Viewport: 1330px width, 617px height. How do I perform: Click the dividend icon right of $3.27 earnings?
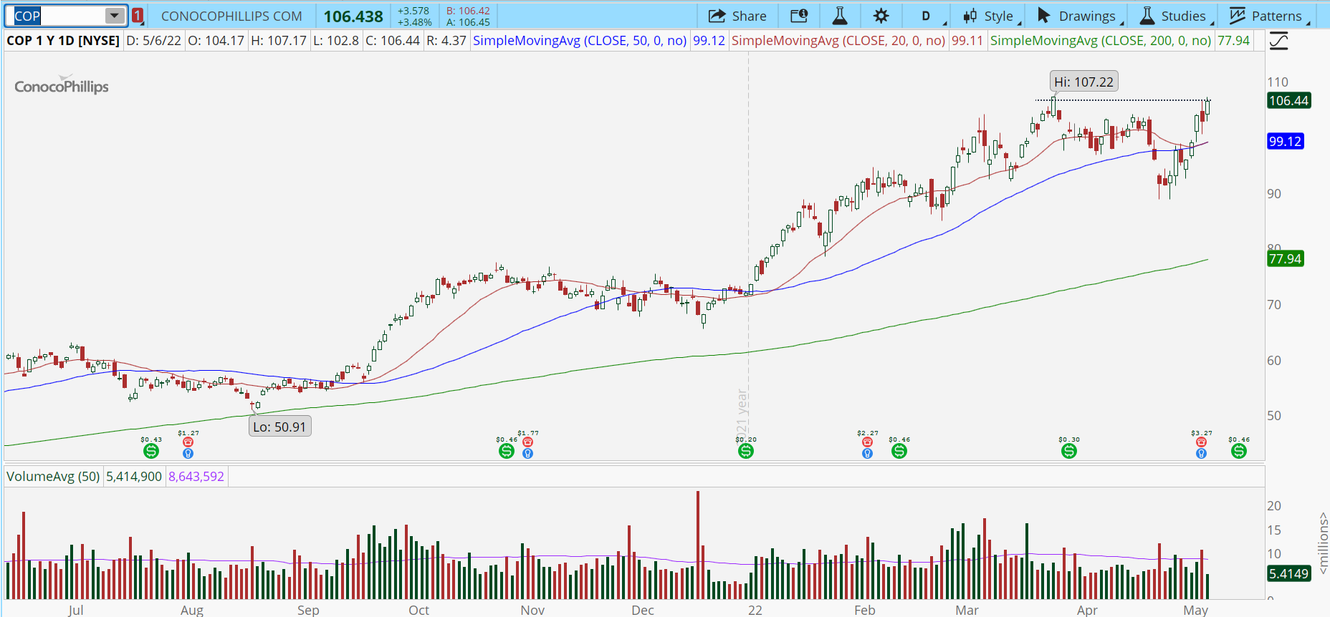[1239, 451]
